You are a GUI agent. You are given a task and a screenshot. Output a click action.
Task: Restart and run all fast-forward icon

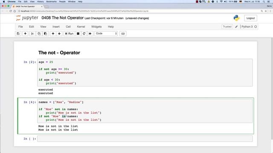click(90, 34)
